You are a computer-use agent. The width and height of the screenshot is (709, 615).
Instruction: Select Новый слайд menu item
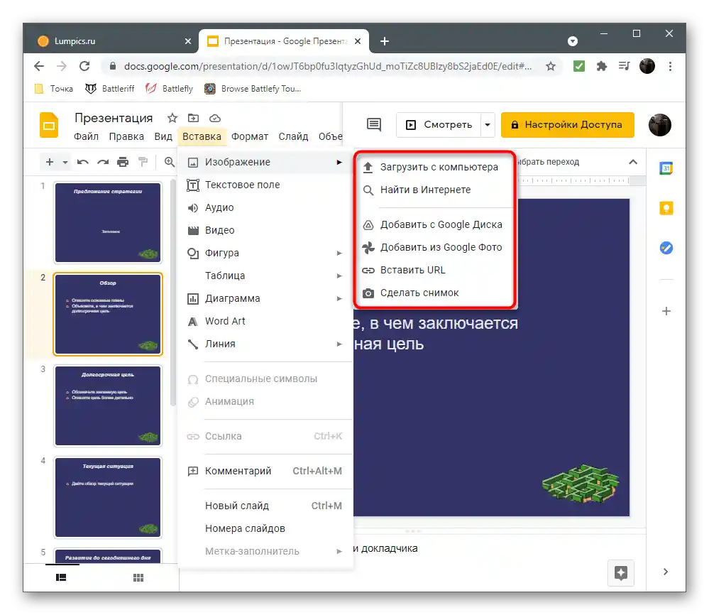(265, 506)
